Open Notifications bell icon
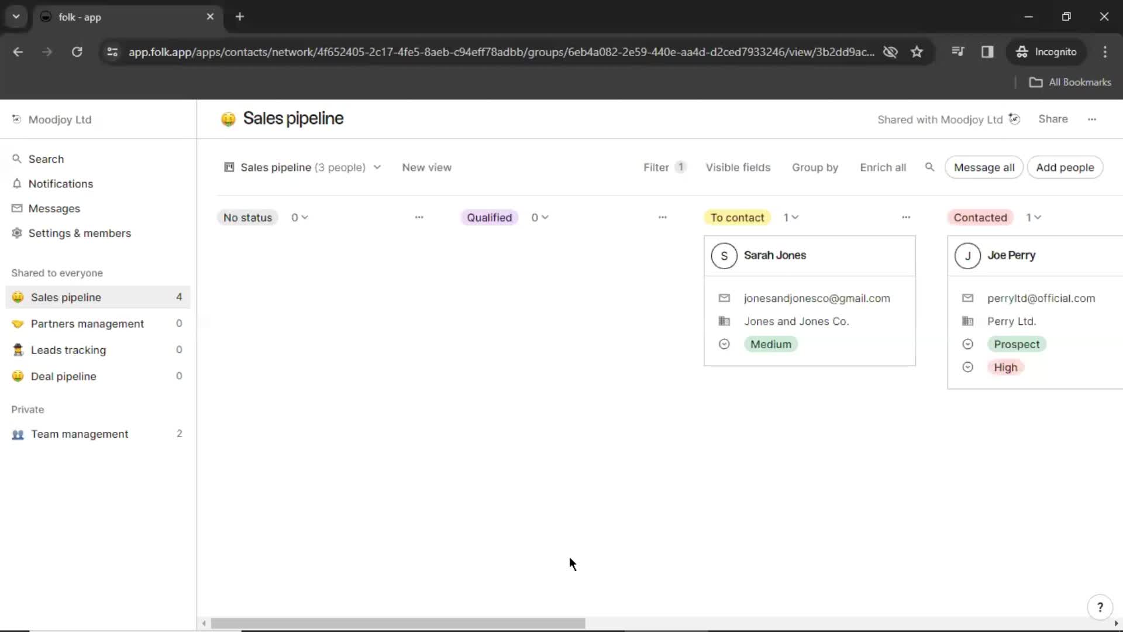 (17, 183)
